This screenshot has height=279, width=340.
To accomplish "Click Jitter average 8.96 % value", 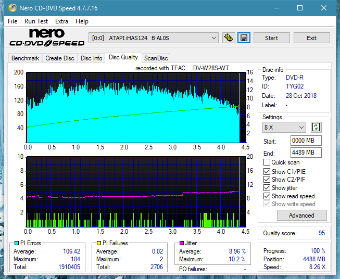I will (x=237, y=251).
